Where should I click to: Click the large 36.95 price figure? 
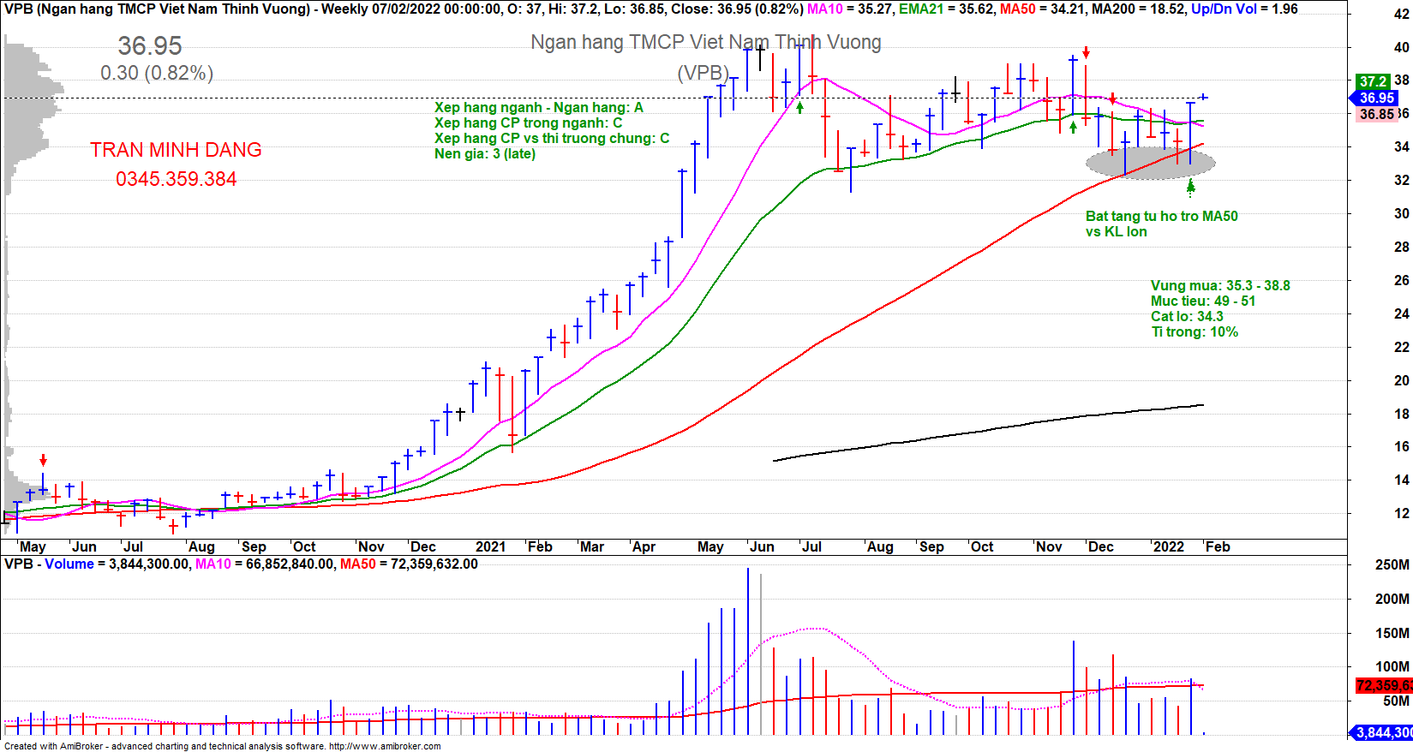tap(150, 46)
